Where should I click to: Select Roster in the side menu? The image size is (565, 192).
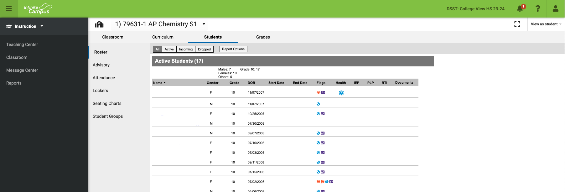click(101, 52)
